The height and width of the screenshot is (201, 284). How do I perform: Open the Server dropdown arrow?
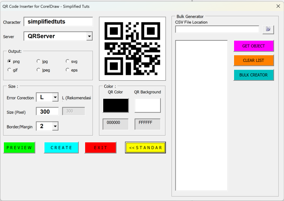point(89,36)
